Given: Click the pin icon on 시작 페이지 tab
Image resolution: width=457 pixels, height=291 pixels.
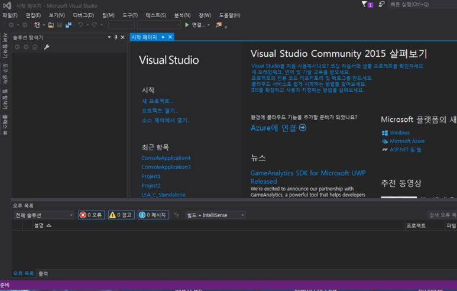Looking at the screenshot, I should click(163, 37).
